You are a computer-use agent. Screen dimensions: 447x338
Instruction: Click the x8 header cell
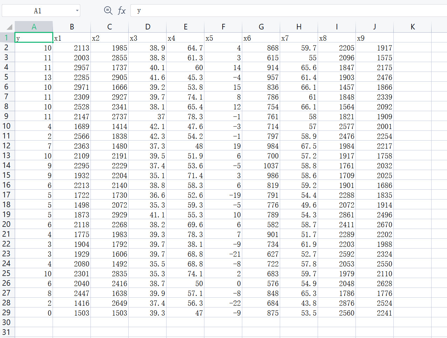pos(337,38)
